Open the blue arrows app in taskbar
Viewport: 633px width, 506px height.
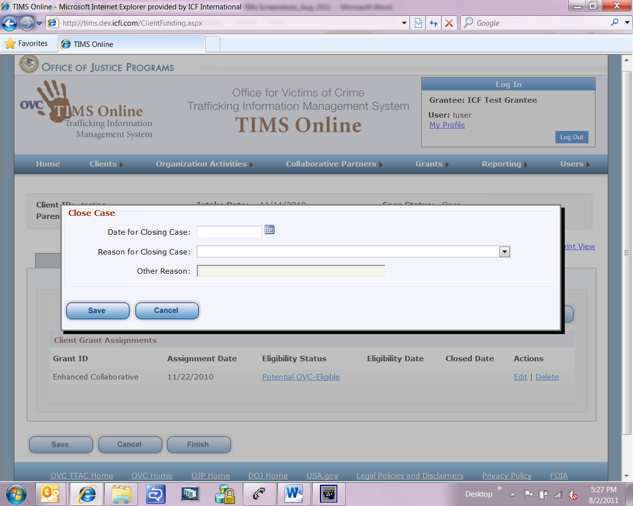156,494
